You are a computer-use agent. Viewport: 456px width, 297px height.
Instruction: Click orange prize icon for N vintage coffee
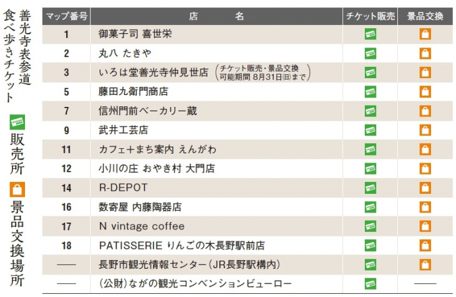click(x=425, y=226)
